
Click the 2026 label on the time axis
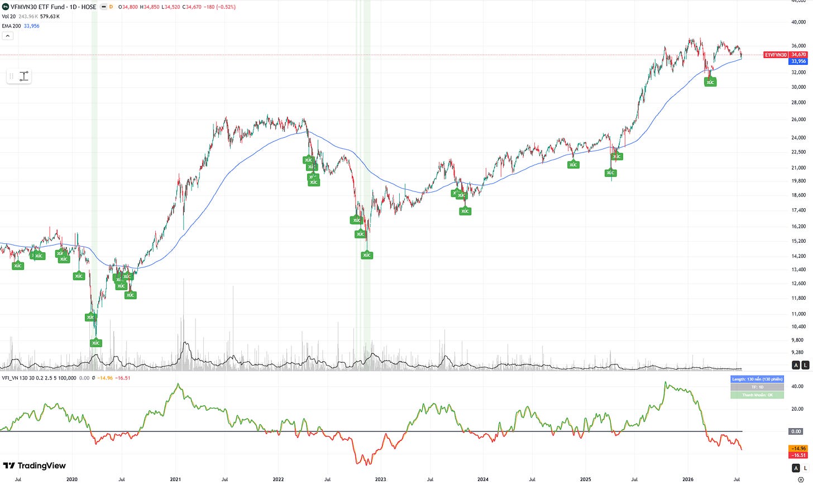[688, 479]
